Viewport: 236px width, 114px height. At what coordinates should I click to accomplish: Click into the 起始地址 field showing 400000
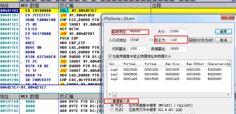[138, 31]
